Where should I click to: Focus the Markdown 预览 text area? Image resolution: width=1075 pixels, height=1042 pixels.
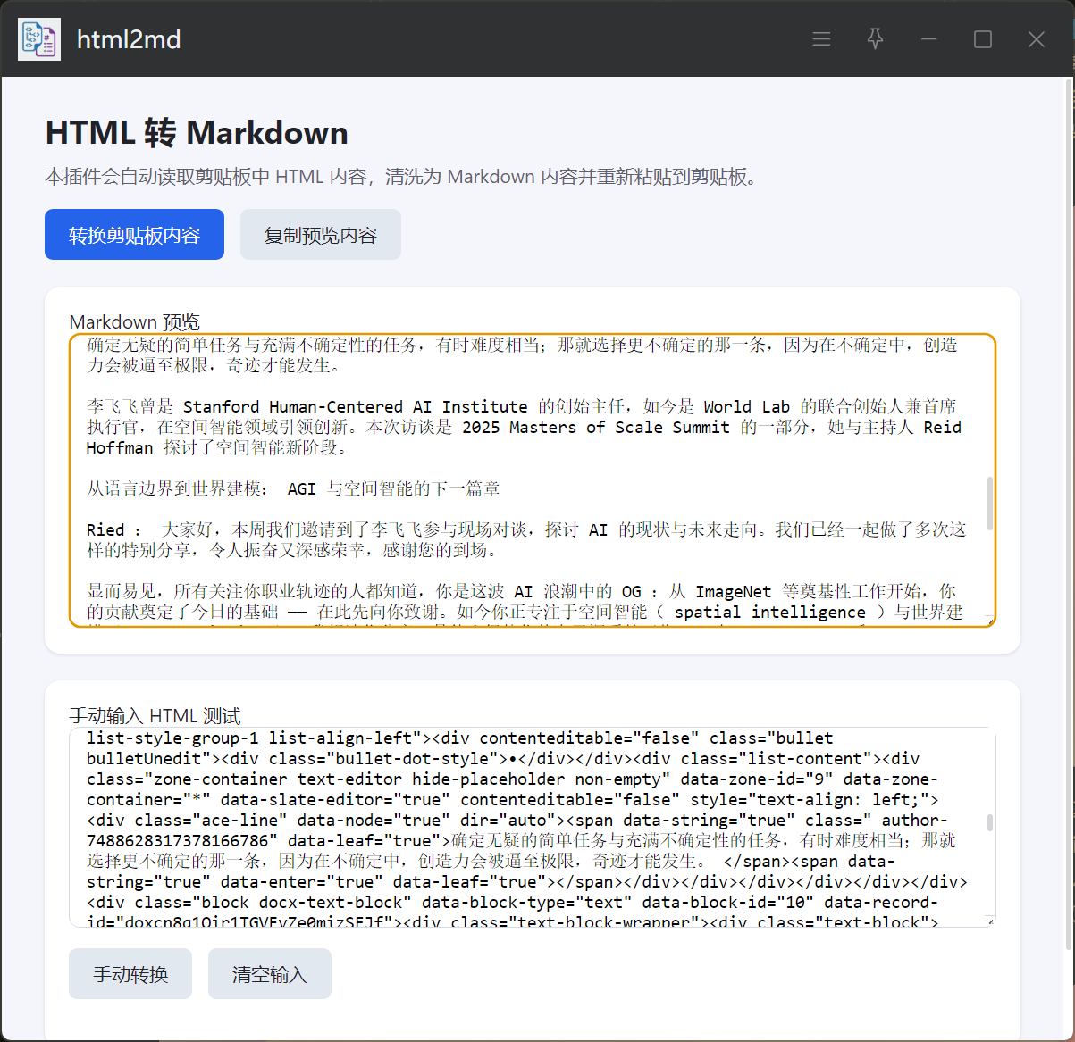[x=527, y=480]
